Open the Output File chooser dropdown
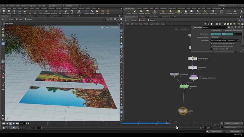 pos(240,41)
